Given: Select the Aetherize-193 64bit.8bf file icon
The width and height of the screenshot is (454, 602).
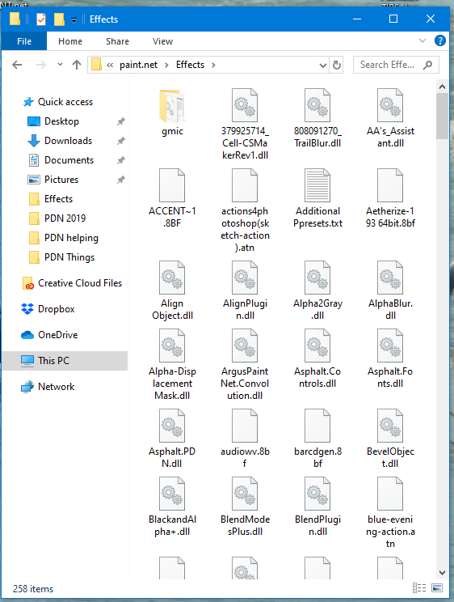Looking at the screenshot, I should point(390,185).
